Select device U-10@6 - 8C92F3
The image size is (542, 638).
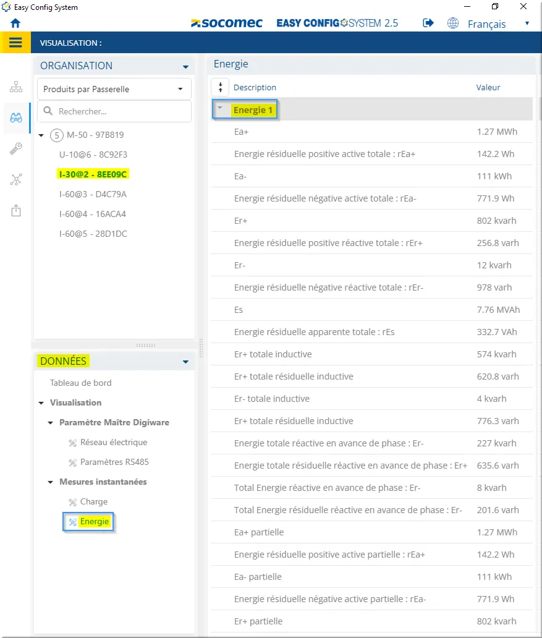coord(93,155)
